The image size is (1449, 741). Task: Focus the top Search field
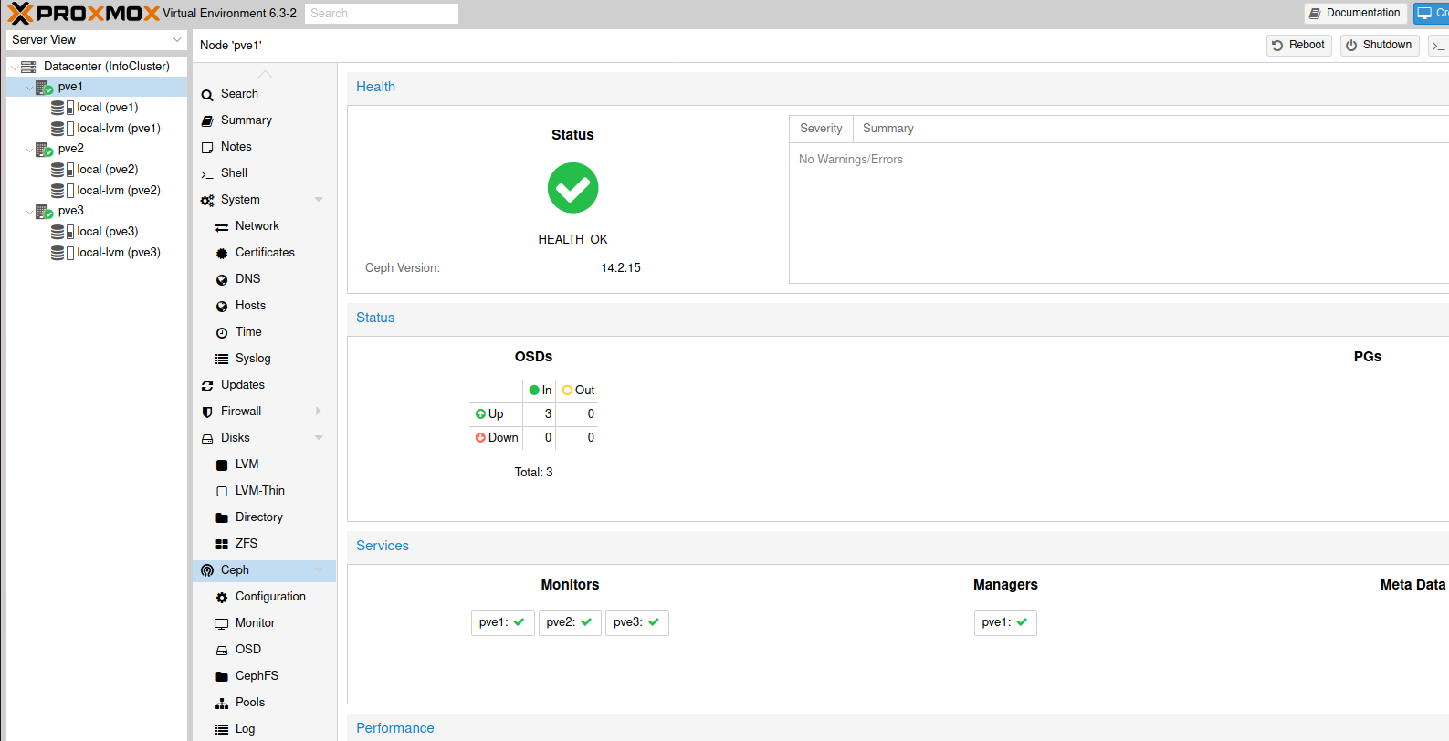coord(382,13)
